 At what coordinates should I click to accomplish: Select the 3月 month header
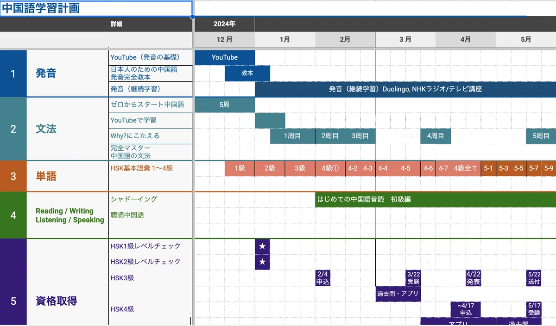click(x=405, y=40)
